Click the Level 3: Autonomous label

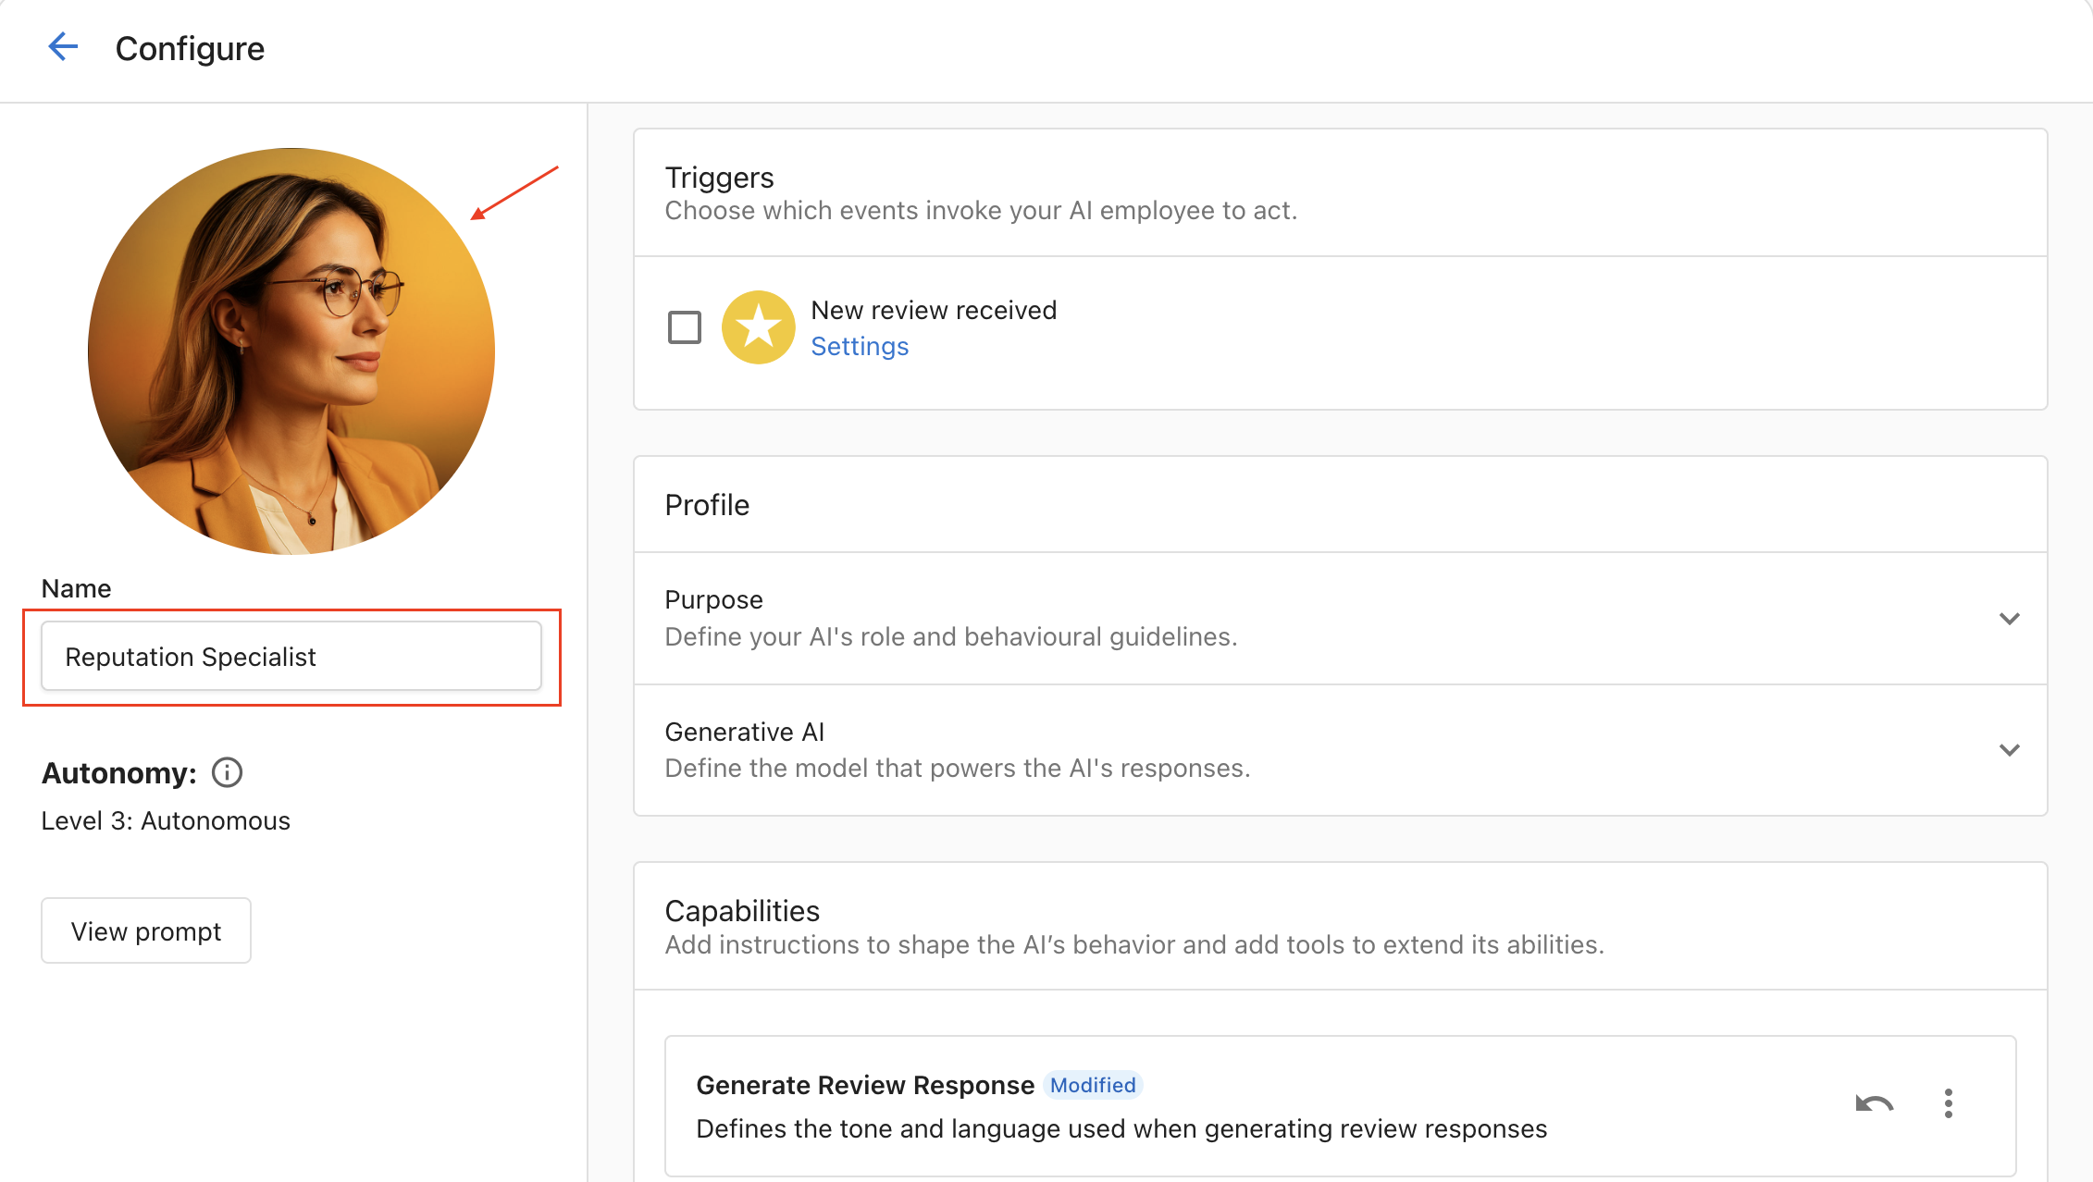(166, 820)
